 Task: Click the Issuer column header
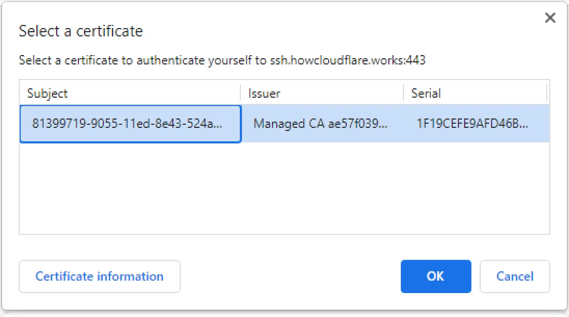tap(265, 93)
